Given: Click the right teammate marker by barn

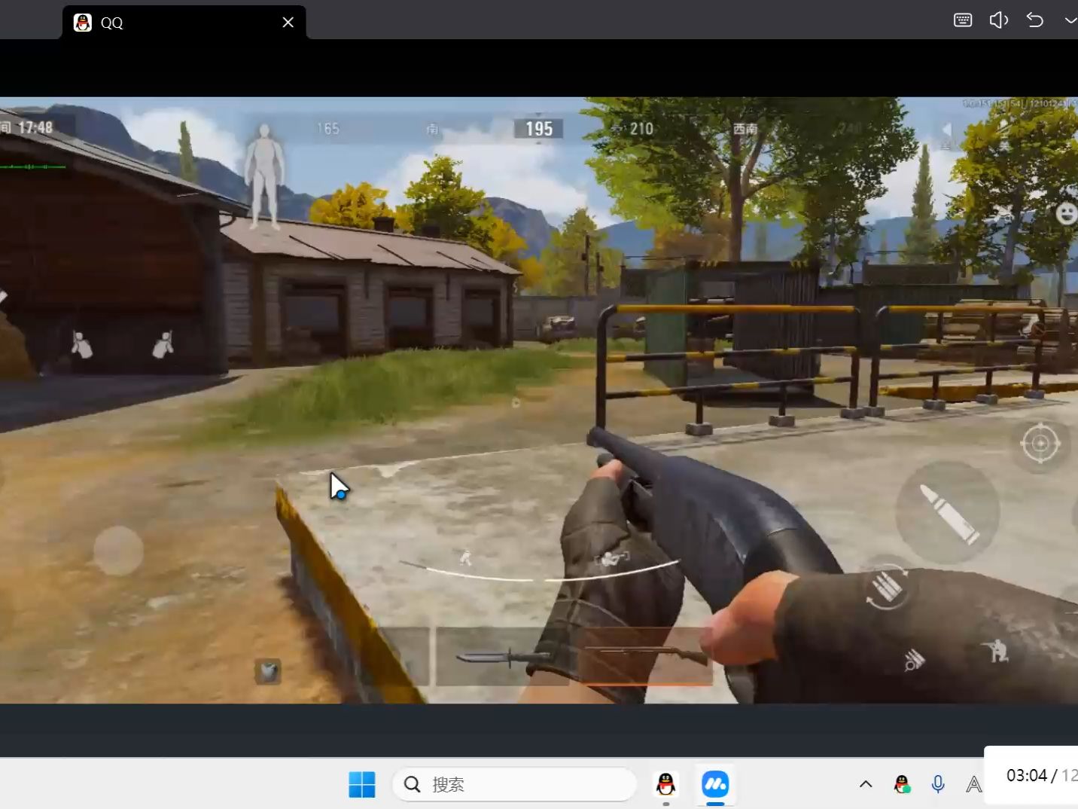Looking at the screenshot, I should (x=163, y=344).
